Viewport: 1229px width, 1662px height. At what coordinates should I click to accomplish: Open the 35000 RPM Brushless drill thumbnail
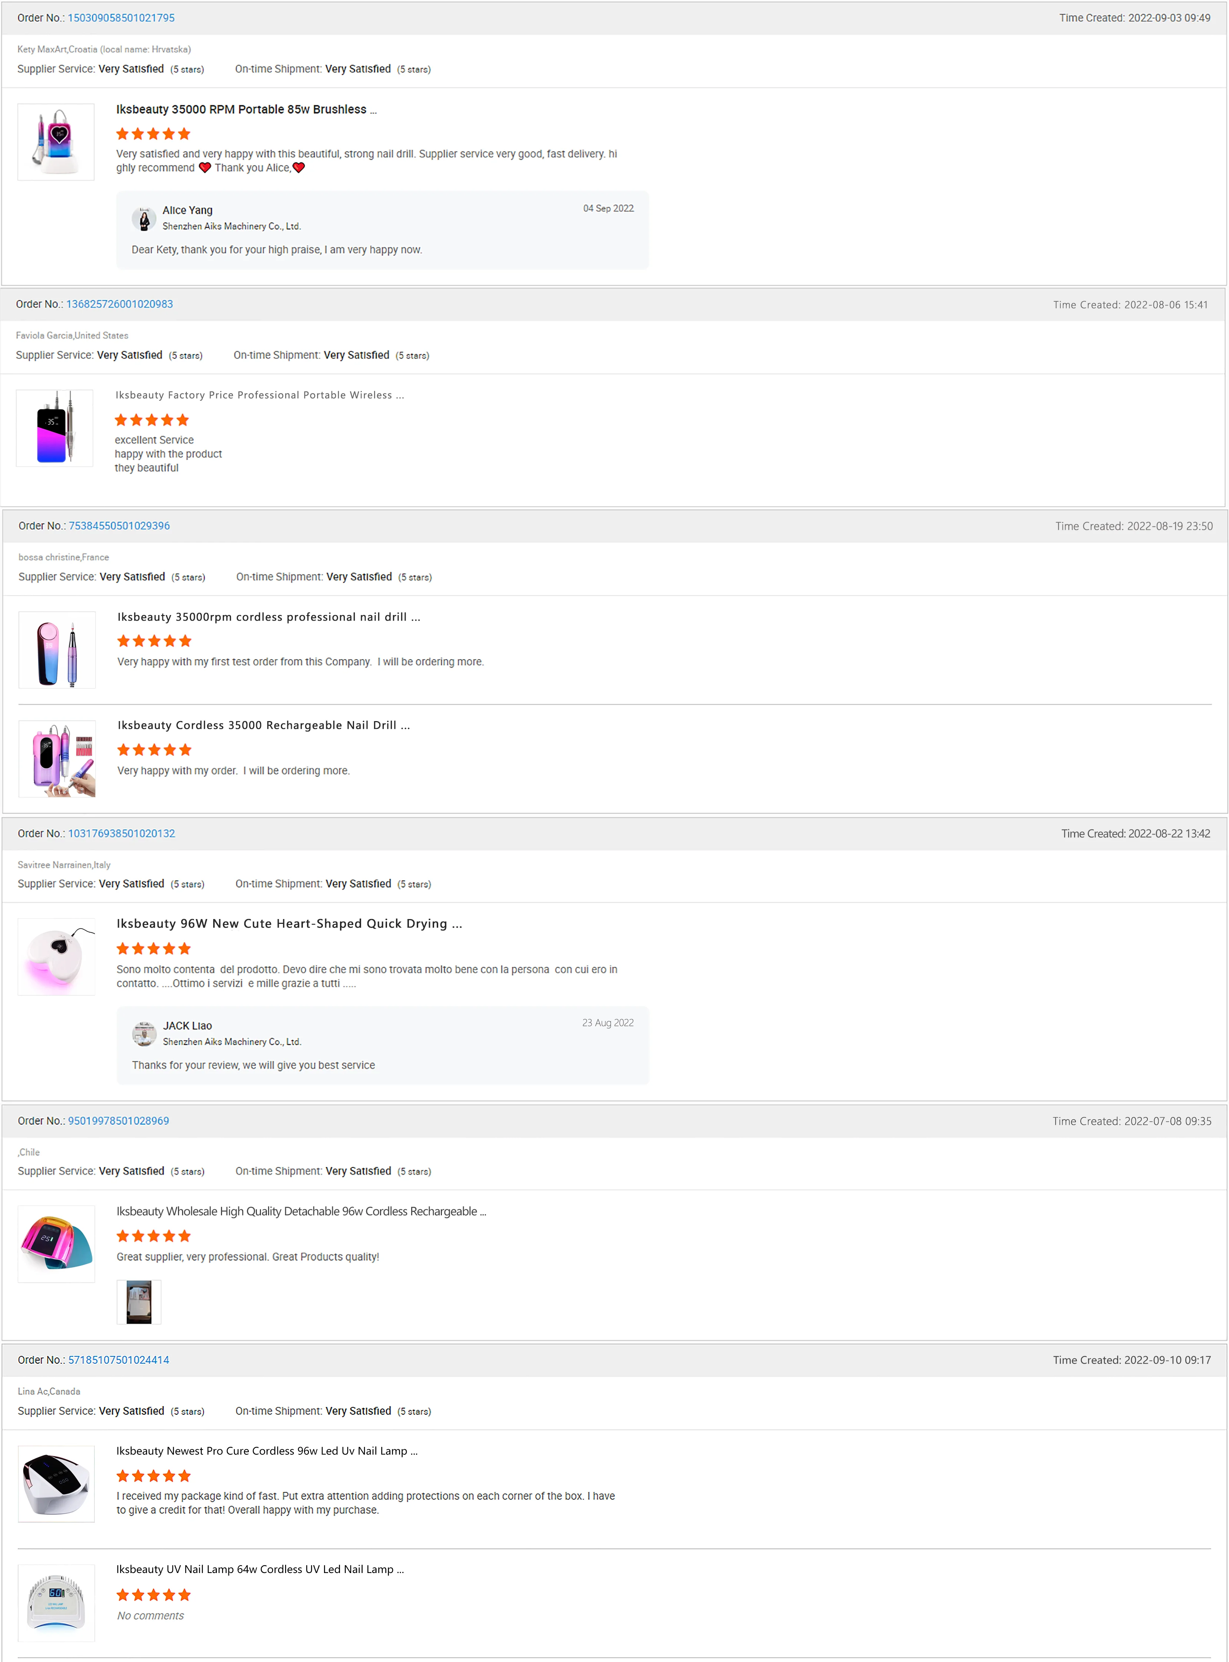tap(56, 142)
